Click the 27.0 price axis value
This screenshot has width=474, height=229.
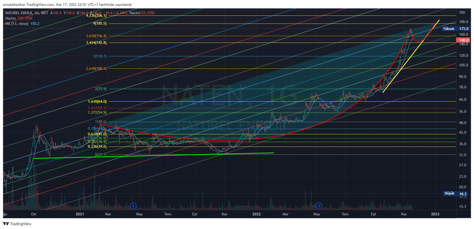[x=463, y=165]
